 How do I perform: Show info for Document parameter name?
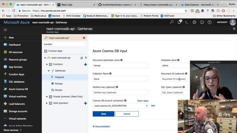coord(121,60)
